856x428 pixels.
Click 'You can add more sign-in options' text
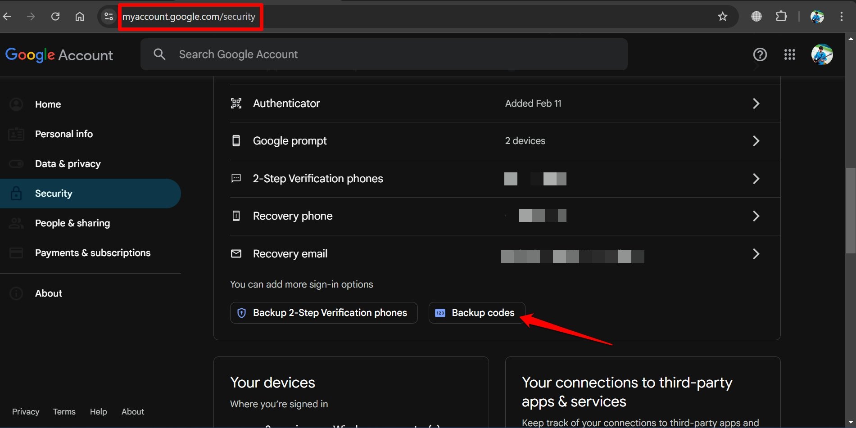pyautogui.click(x=302, y=284)
